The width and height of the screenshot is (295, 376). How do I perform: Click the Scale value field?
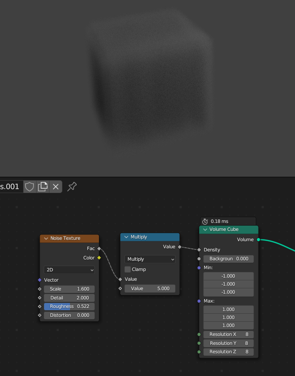click(69, 289)
